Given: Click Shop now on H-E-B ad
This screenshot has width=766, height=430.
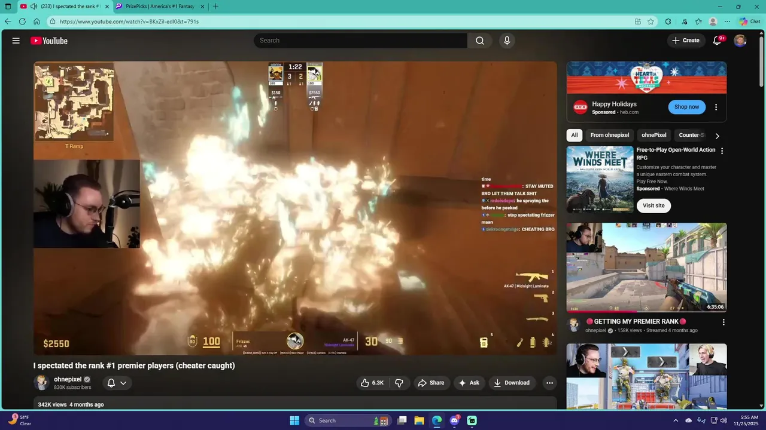Looking at the screenshot, I should click(686, 107).
